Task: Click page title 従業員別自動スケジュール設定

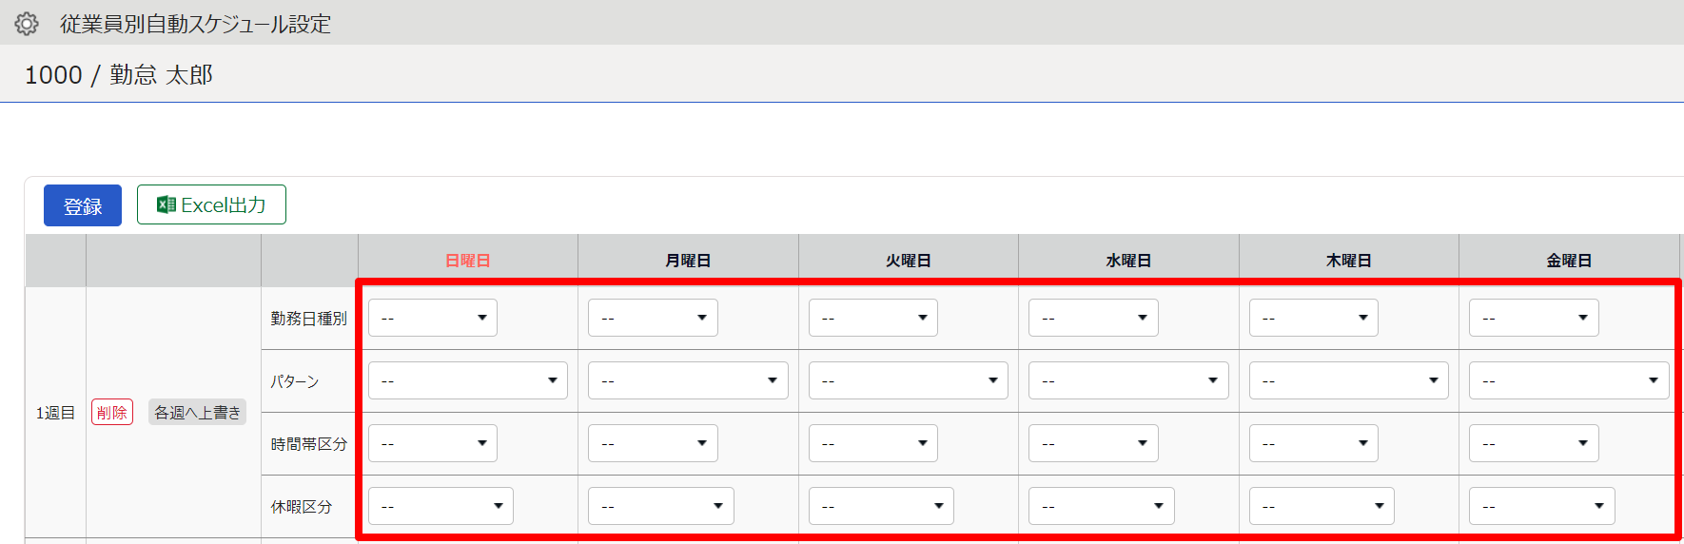Action: [195, 24]
